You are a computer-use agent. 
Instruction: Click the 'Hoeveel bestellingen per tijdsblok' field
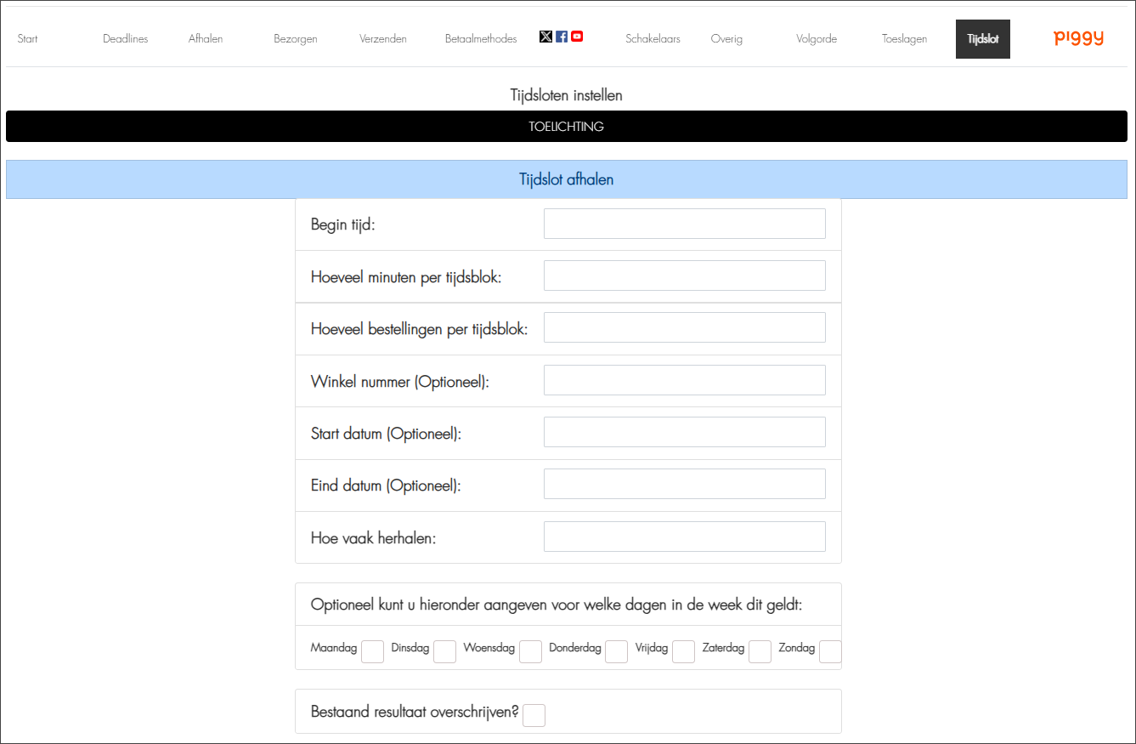[685, 327]
